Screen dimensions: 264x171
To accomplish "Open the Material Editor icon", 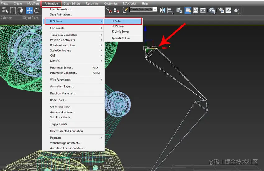I will [x=212, y=11].
